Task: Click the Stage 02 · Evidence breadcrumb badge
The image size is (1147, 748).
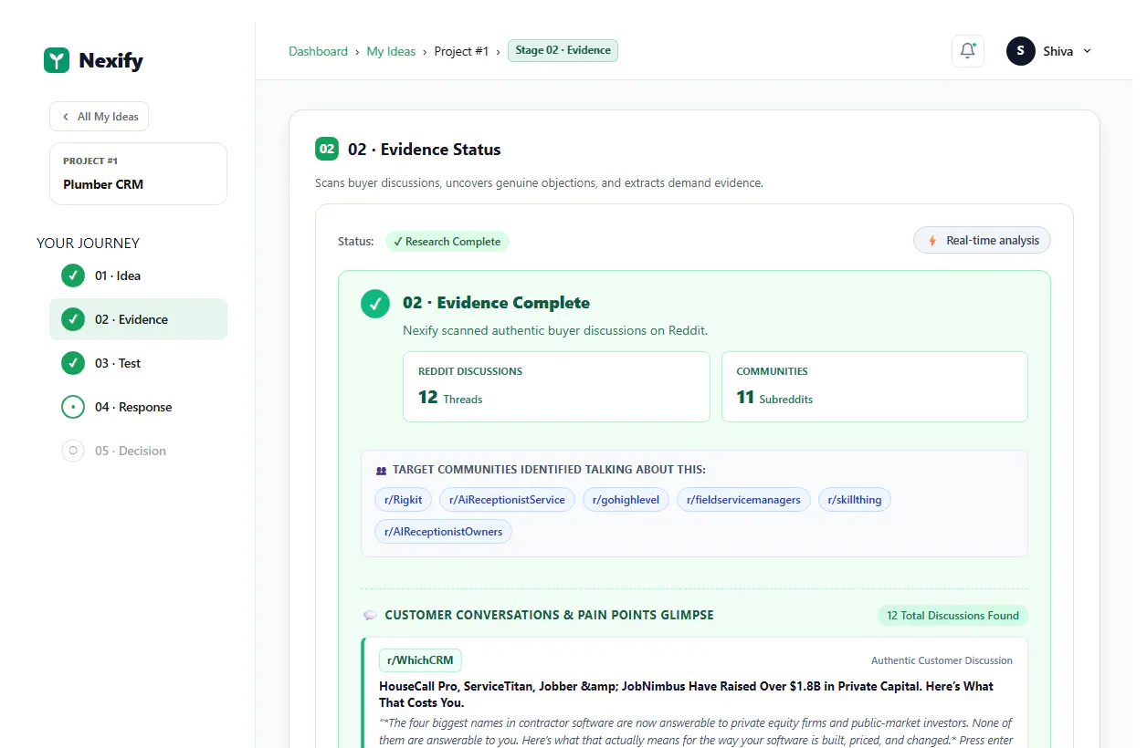Action: (563, 50)
